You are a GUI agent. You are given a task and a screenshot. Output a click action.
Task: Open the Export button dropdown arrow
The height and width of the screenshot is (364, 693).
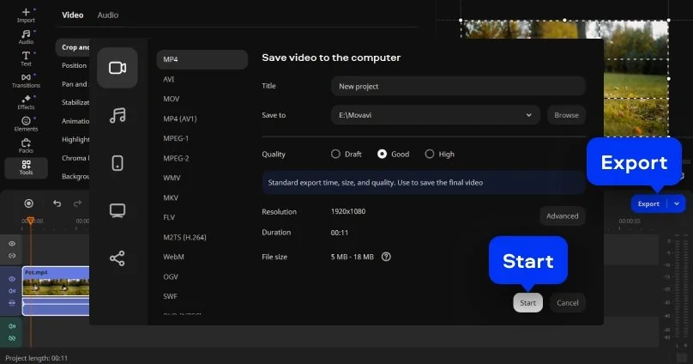(677, 203)
